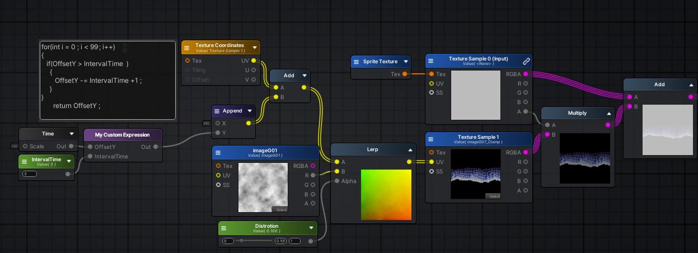The height and width of the screenshot is (253, 698).
Task: Open the Texture Sample 1 menu icon
Action: coord(430,139)
